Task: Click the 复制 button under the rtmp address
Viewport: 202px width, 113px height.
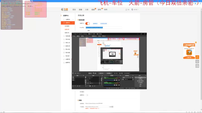Action: click(x=89, y=31)
